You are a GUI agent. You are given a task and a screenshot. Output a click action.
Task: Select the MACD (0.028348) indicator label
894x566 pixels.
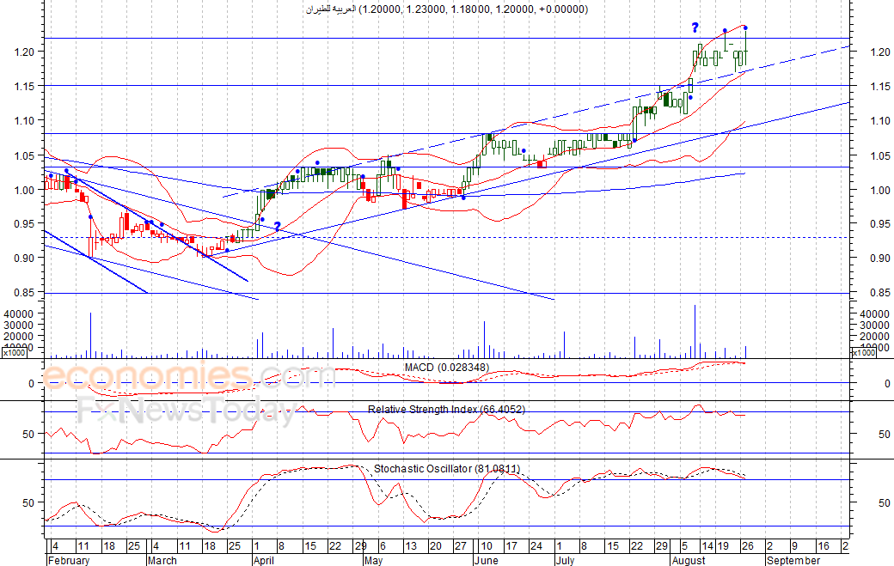coord(446,368)
